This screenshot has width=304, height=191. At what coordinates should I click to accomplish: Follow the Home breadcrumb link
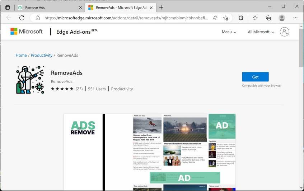(21, 55)
